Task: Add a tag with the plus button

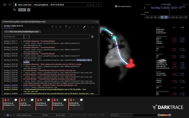Action: (x=29, y=10)
